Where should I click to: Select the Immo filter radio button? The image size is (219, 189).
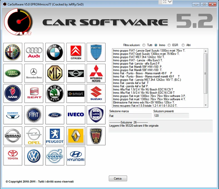156,45
